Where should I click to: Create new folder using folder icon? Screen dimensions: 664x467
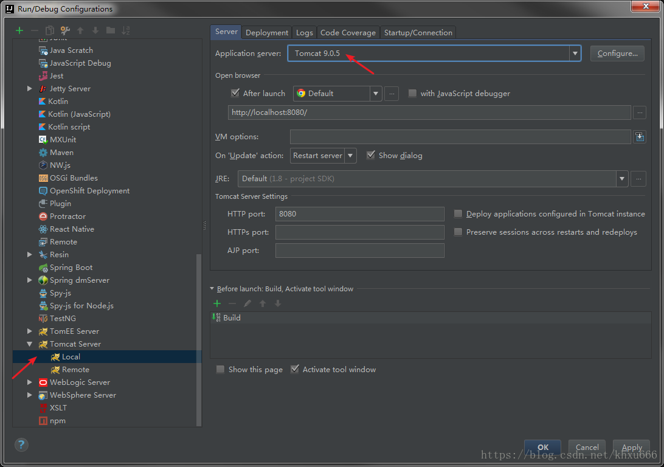tap(111, 30)
